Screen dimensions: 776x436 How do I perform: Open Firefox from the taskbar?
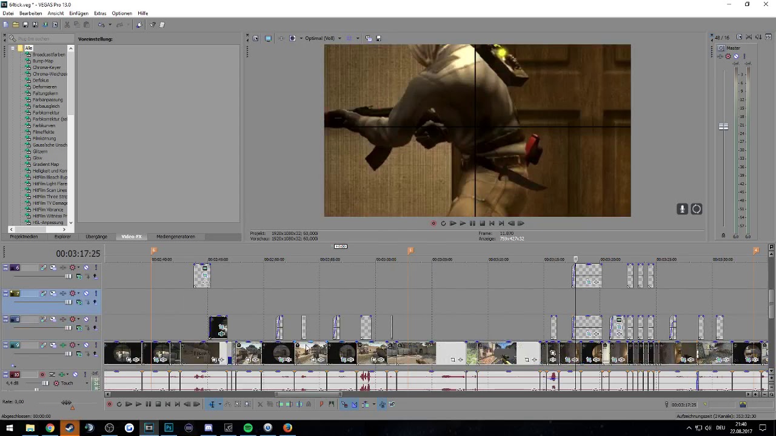pyautogui.click(x=287, y=428)
